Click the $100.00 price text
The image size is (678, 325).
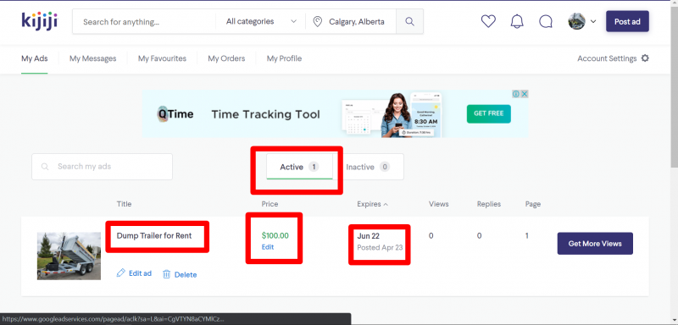[x=275, y=235]
